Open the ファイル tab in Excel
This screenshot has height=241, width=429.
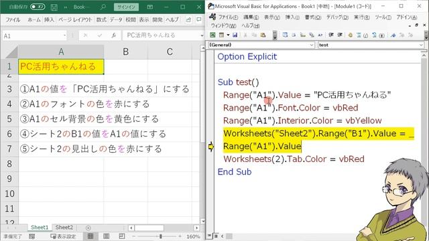pyautogui.click(x=13, y=19)
